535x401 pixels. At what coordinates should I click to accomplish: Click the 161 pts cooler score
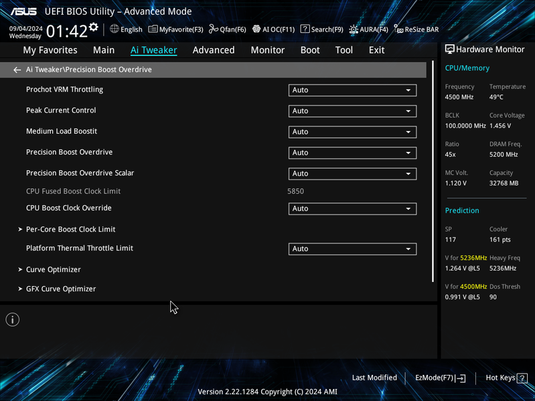500,240
